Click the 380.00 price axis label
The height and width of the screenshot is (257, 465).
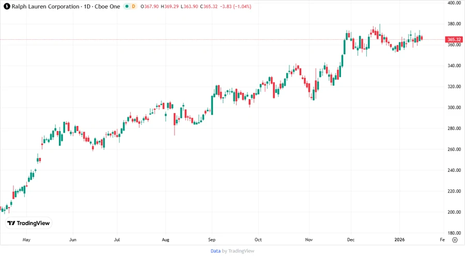coord(454,24)
